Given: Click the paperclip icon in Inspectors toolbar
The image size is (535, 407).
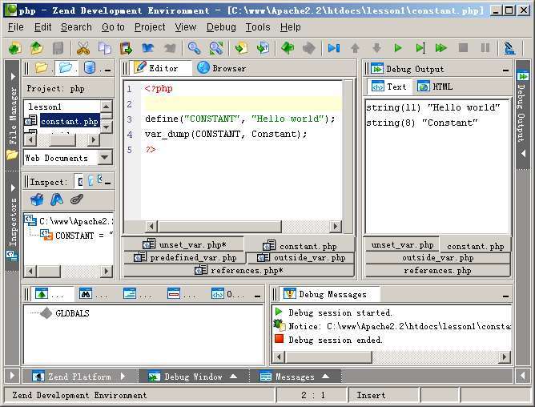Looking at the screenshot, I should (77, 199).
